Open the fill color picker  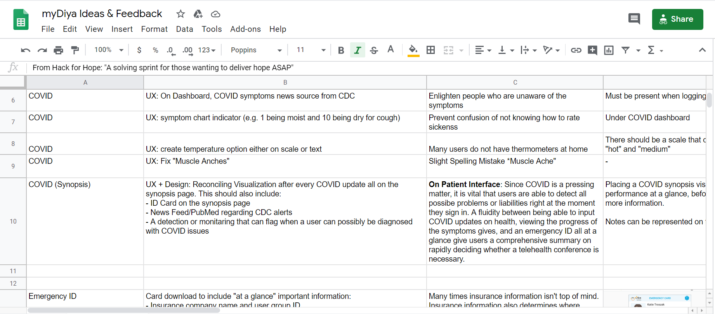coord(413,50)
